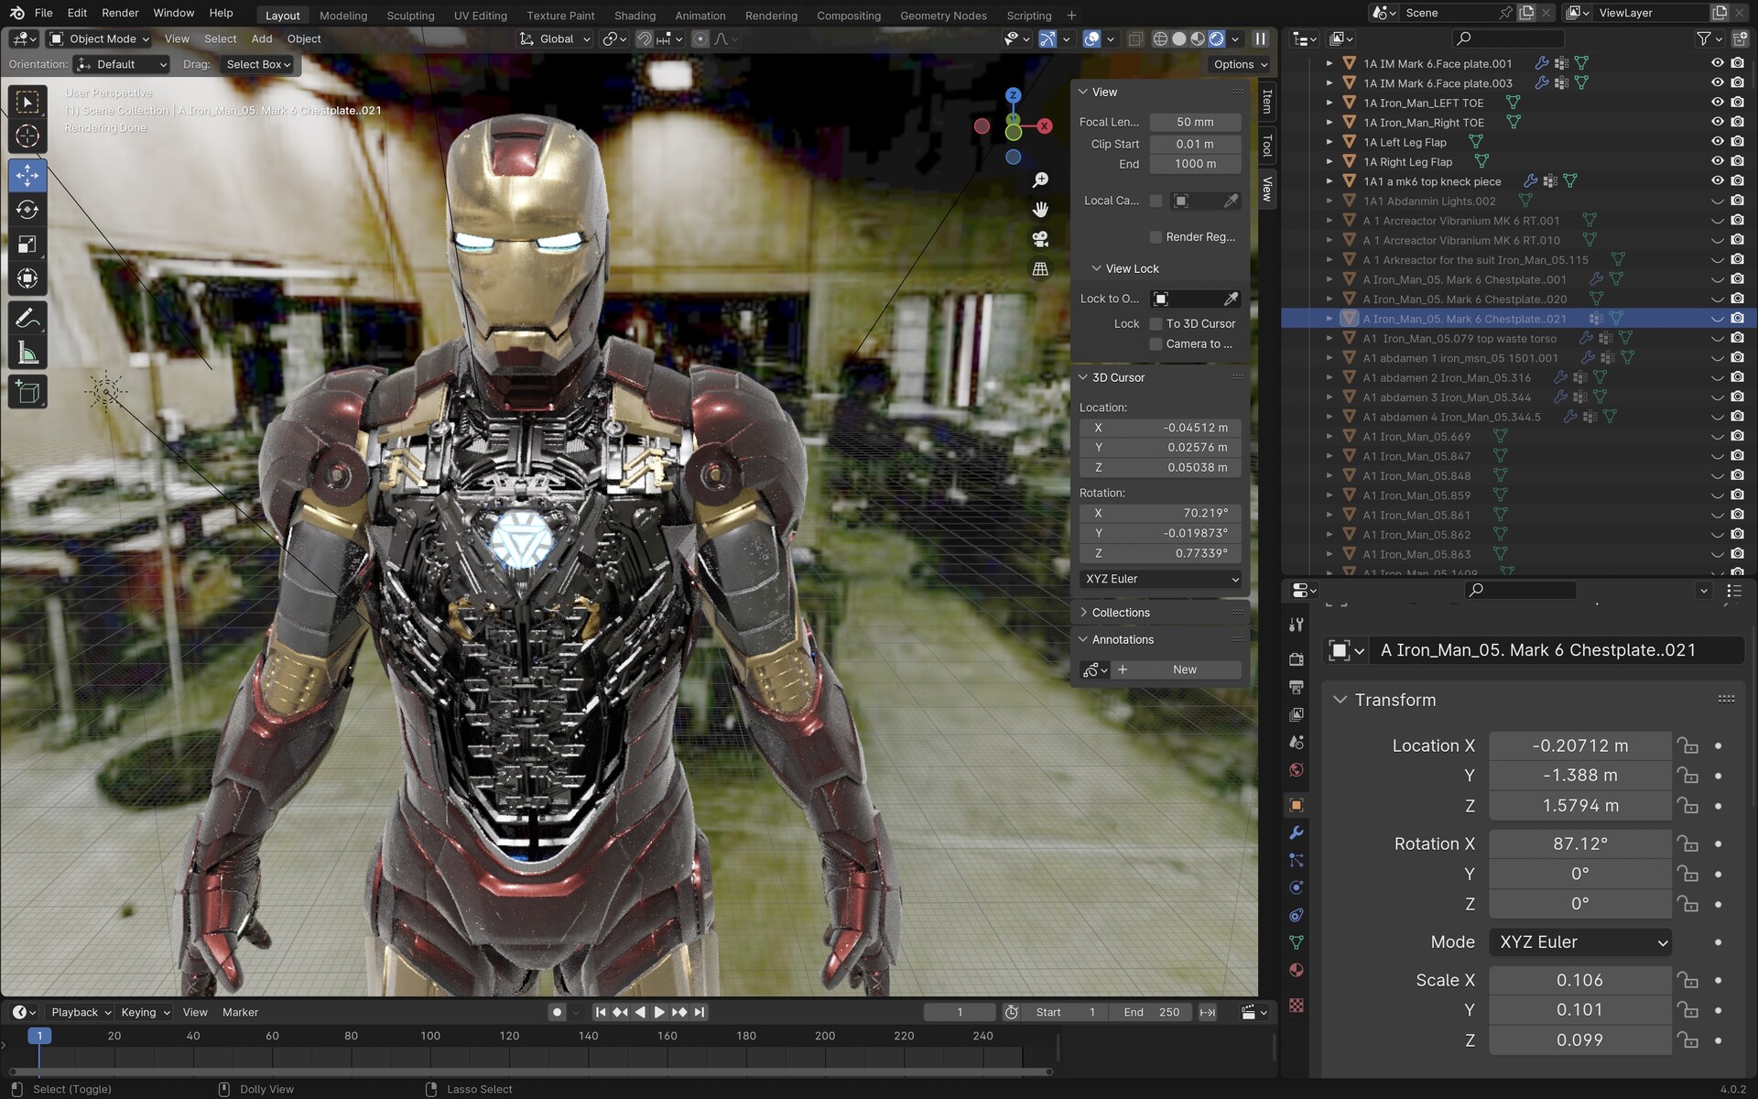
Task: Open the Orientation Default dropdown
Action: pyautogui.click(x=122, y=64)
